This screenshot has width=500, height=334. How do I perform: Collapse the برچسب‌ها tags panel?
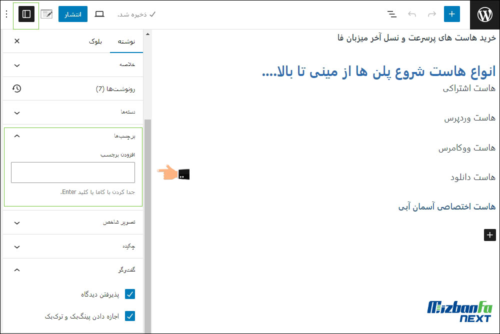click(72, 136)
